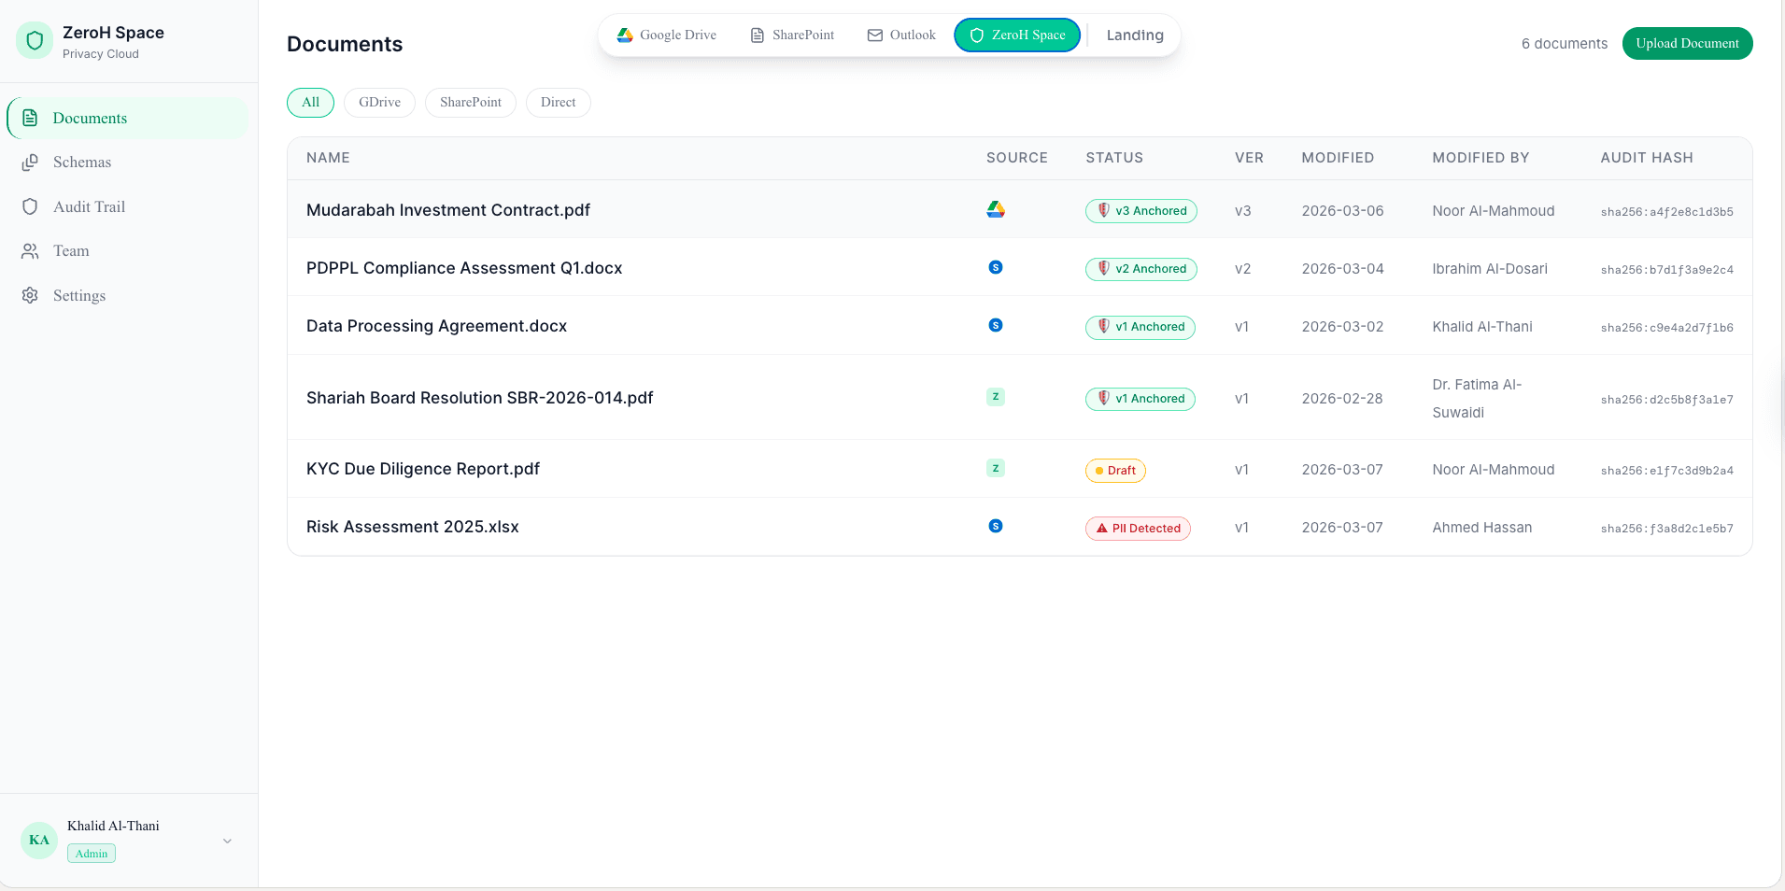
Task: Click the shield icon inside v3 Anchored badge
Action: click(x=1105, y=210)
